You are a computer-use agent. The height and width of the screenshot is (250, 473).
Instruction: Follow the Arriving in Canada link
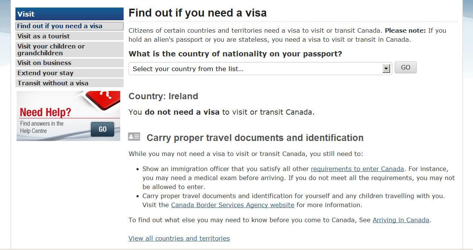pos(401,220)
